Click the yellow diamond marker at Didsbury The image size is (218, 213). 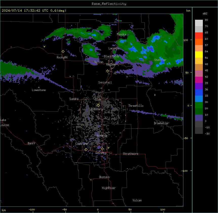pyautogui.click(x=98, y=105)
